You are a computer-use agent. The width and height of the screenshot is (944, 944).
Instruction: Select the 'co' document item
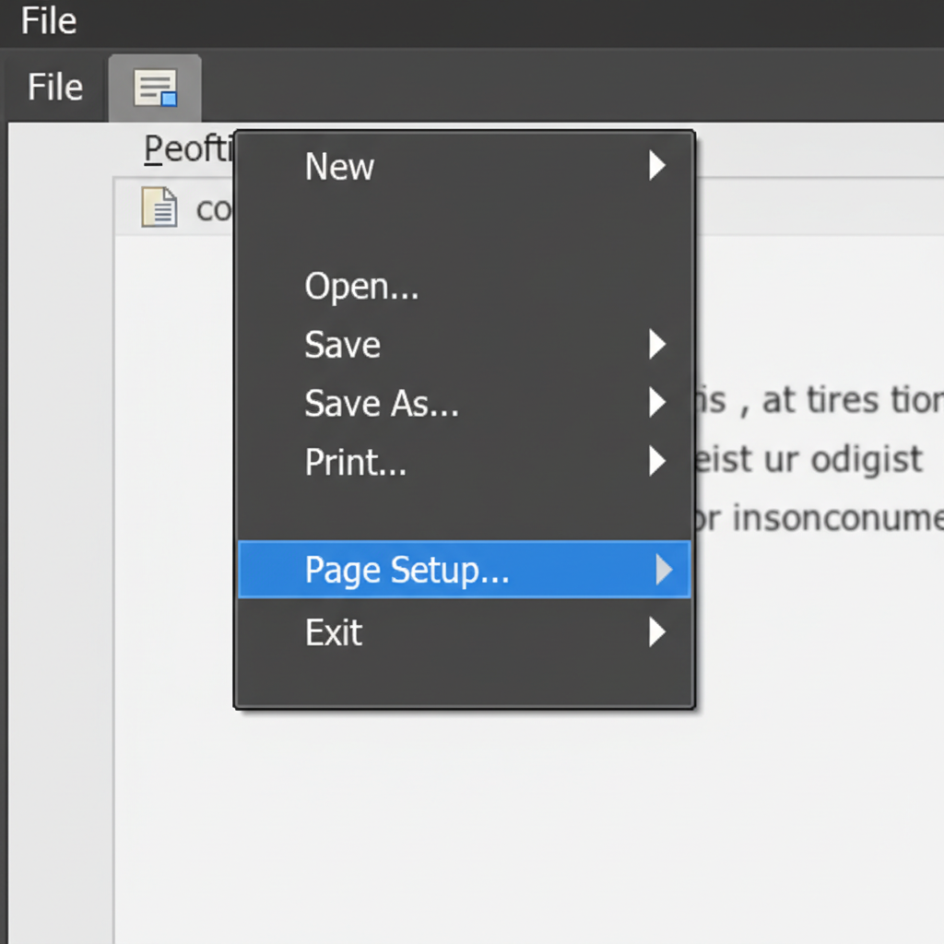214,208
